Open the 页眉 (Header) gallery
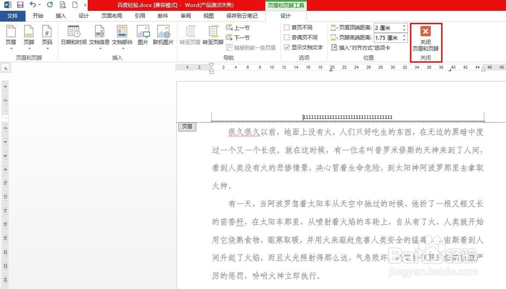506x289 pixels. coord(11,37)
